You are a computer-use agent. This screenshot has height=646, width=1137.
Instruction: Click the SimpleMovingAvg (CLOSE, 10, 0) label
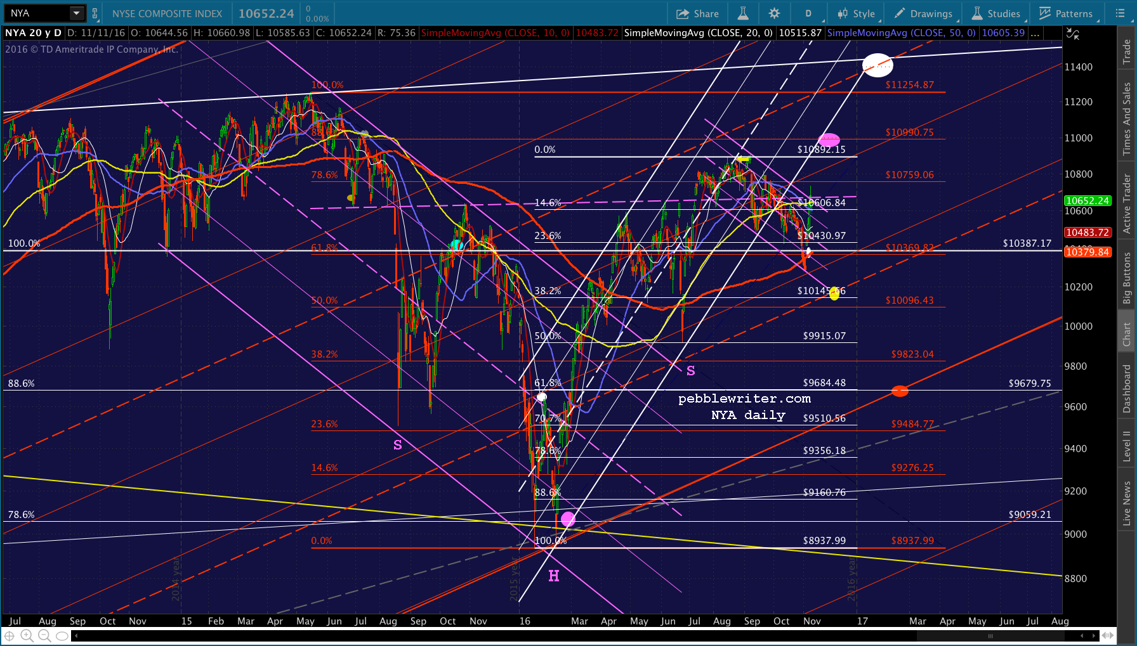[x=496, y=33]
